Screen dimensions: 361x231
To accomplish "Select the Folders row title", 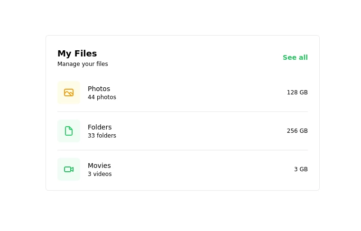I will pyautogui.click(x=100, y=127).
